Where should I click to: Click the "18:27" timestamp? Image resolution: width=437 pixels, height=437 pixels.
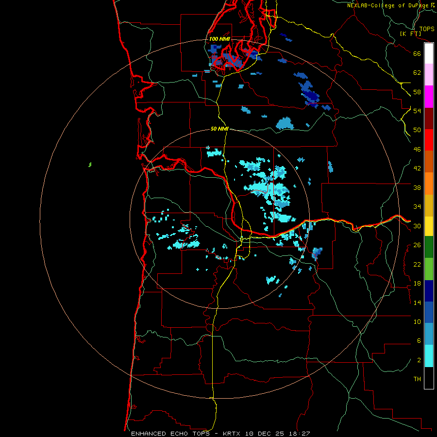pos(299,434)
